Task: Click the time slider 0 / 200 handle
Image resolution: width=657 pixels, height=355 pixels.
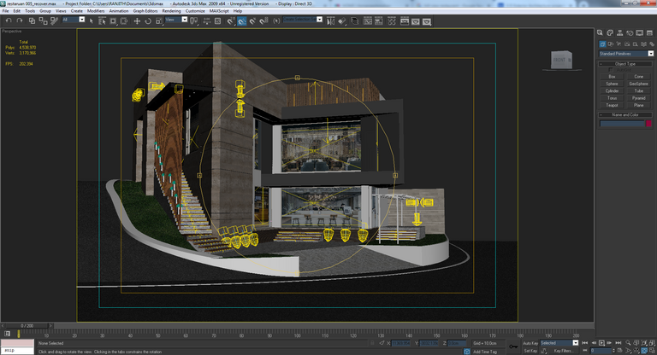Action: pos(27,325)
